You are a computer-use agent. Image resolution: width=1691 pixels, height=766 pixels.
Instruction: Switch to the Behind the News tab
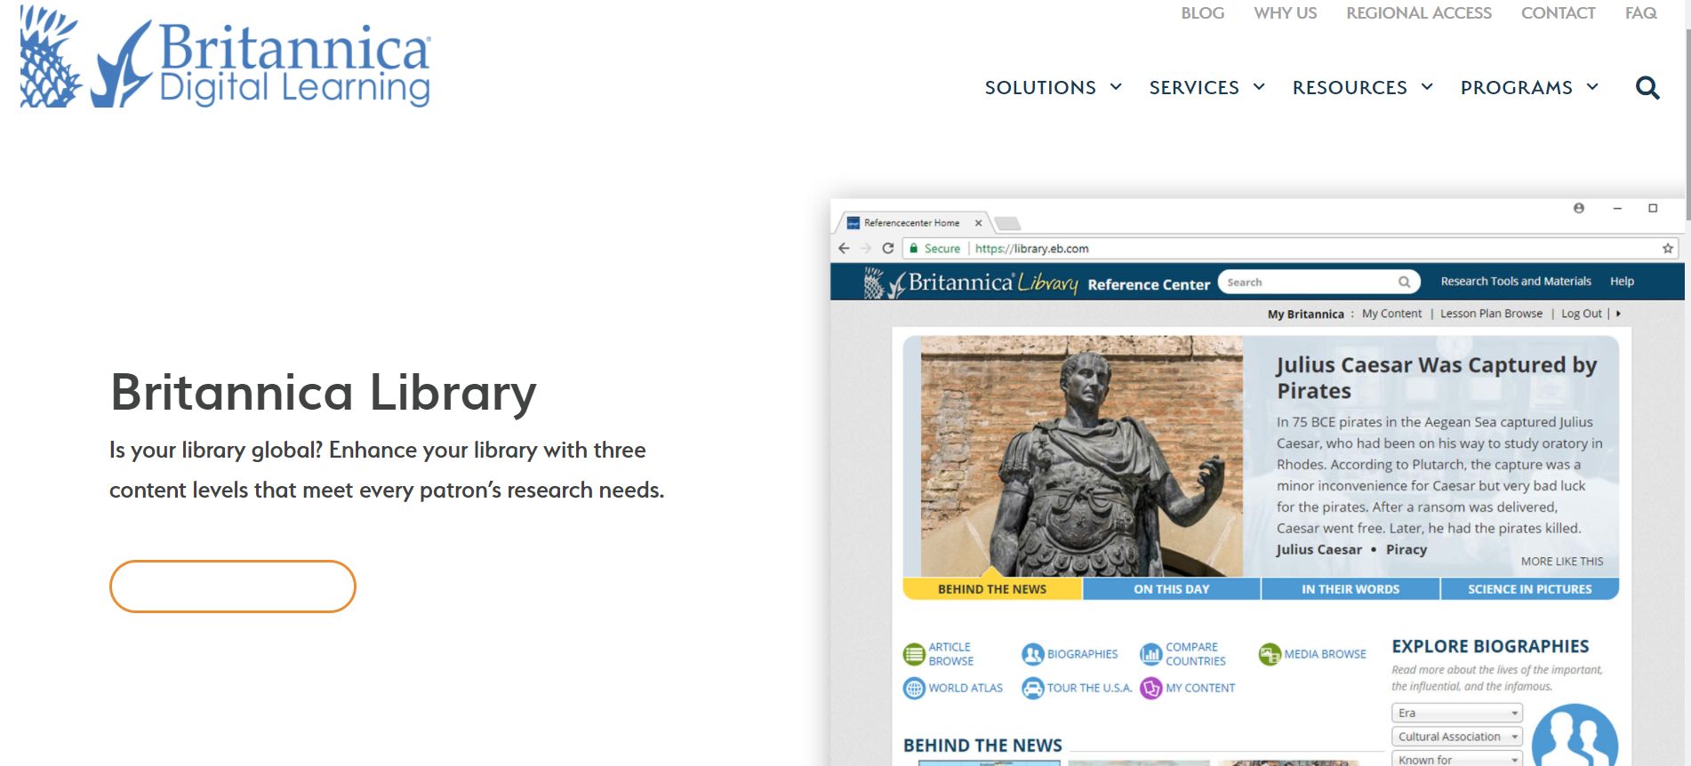point(992,589)
